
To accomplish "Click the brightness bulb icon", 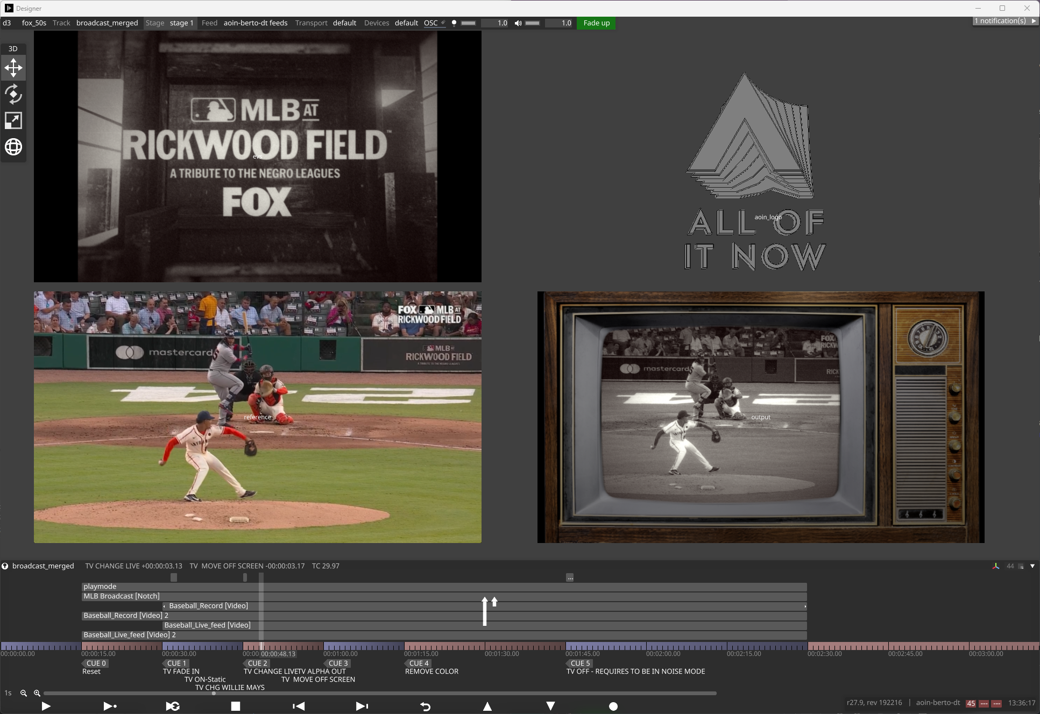I will click(454, 23).
